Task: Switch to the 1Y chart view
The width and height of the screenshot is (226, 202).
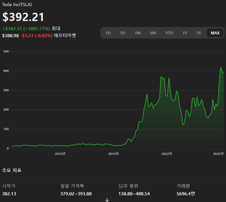Action: click(x=185, y=33)
